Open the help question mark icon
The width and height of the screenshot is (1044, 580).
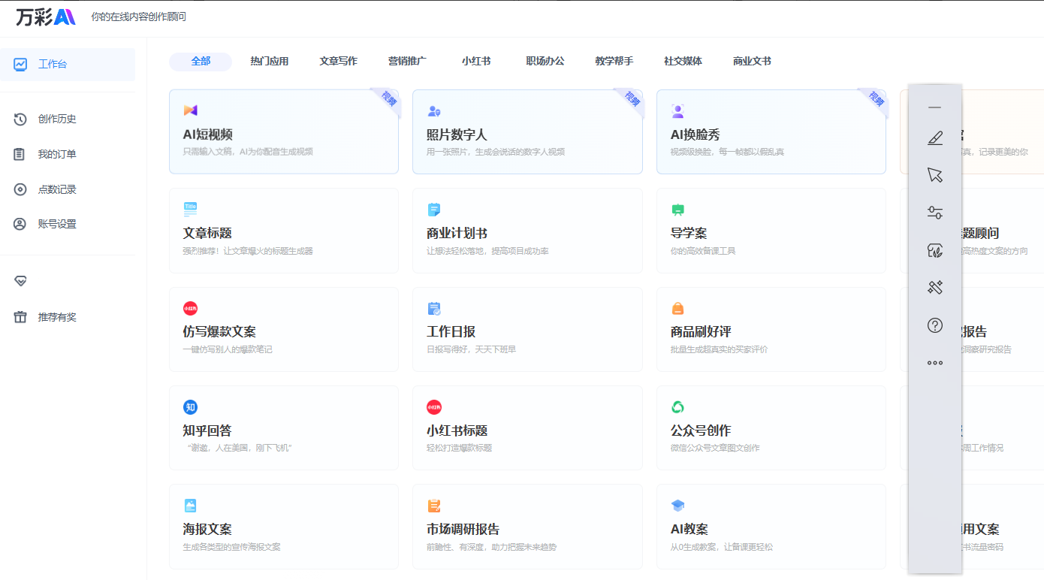(934, 325)
